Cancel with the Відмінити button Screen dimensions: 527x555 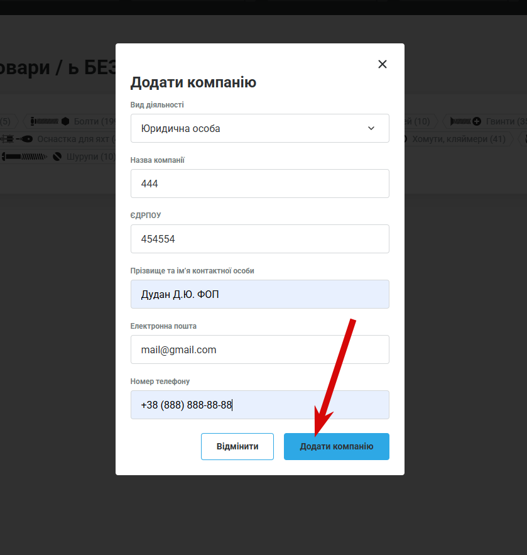pos(237,446)
